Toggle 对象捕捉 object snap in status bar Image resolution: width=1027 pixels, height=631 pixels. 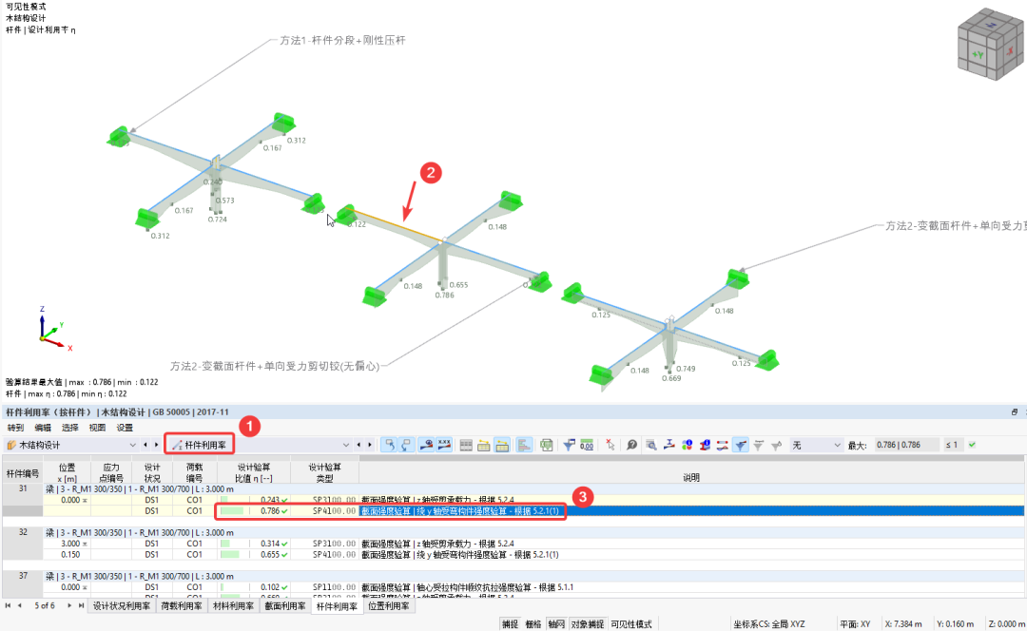(x=587, y=623)
